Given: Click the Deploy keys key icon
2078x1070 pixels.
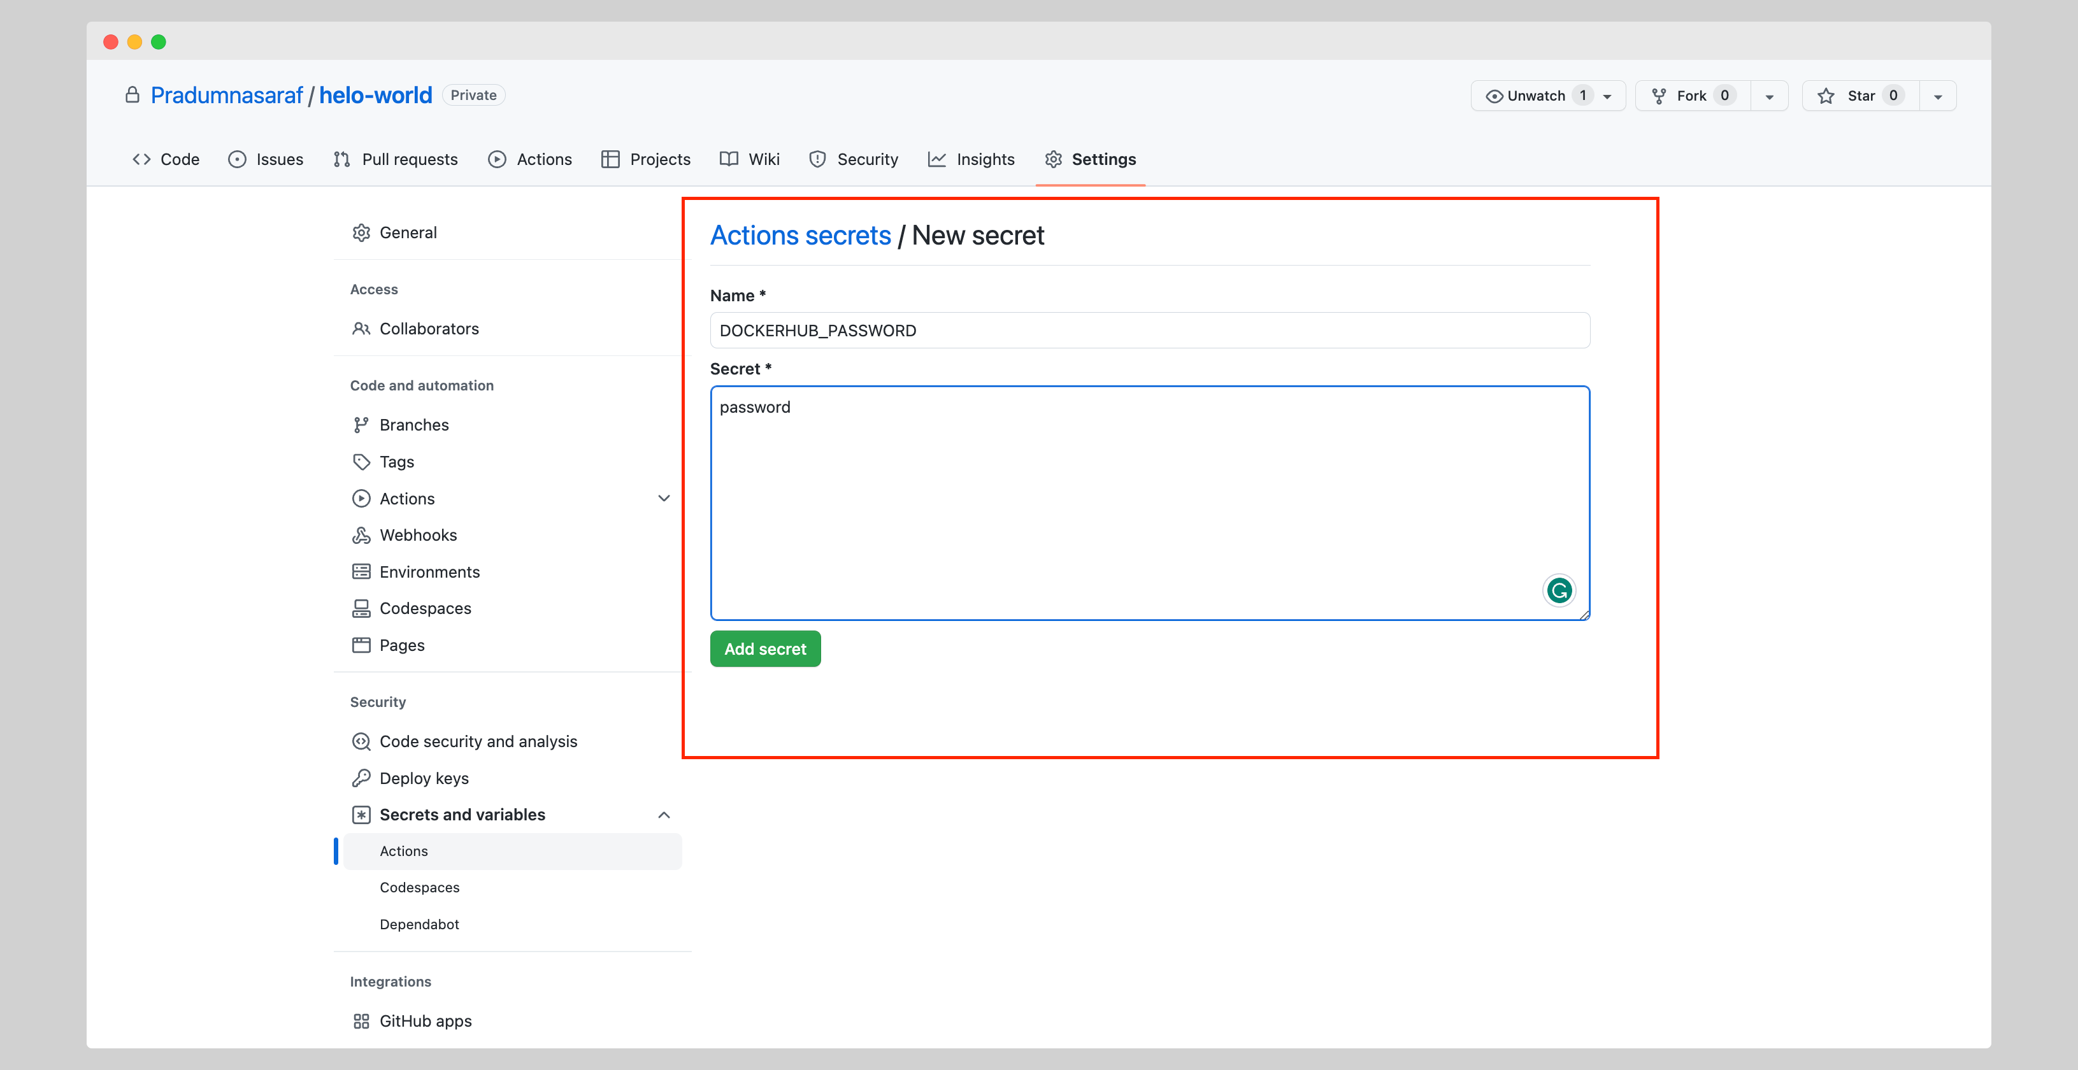Looking at the screenshot, I should [x=361, y=778].
